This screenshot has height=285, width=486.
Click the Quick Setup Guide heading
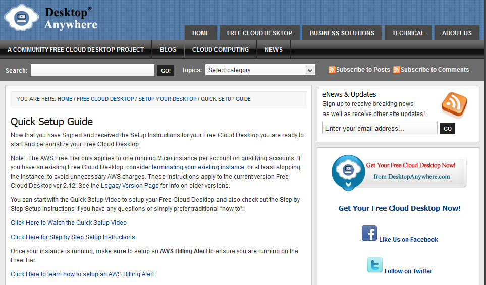pos(51,122)
